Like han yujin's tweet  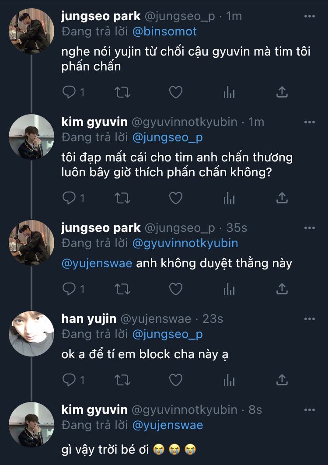click(x=175, y=380)
